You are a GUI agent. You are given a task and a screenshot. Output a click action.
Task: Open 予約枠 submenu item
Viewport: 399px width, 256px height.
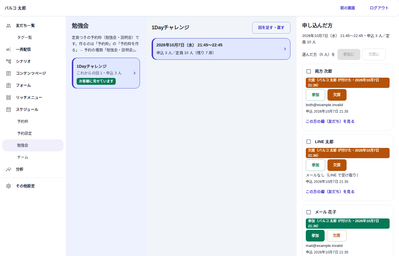click(33, 121)
